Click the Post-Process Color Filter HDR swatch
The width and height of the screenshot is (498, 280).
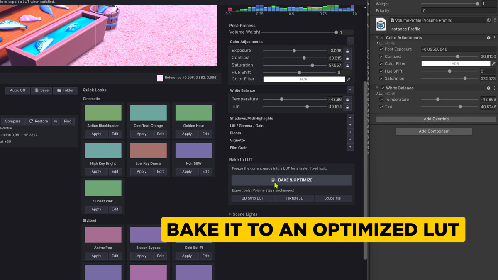304,79
